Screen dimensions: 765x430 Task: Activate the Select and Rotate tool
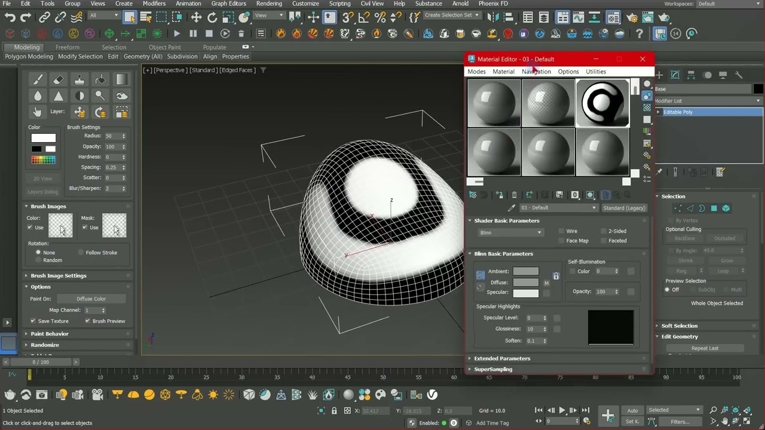pyautogui.click(x=212, y=17)
